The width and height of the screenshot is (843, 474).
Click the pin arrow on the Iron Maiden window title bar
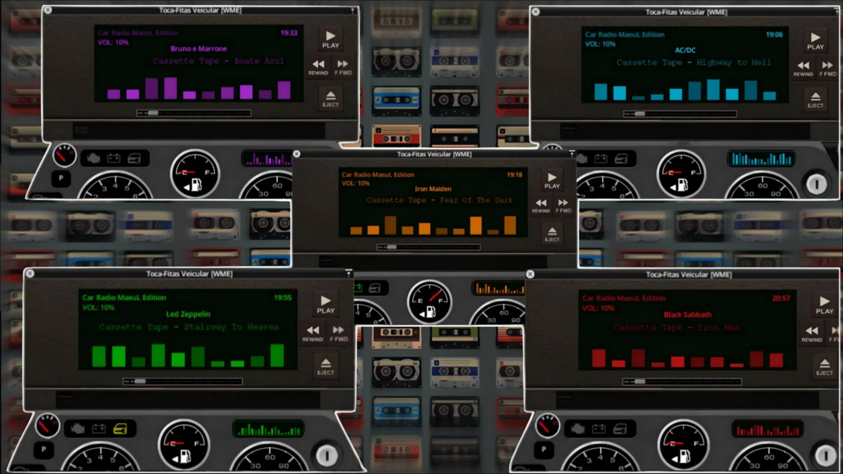[572, 154]
